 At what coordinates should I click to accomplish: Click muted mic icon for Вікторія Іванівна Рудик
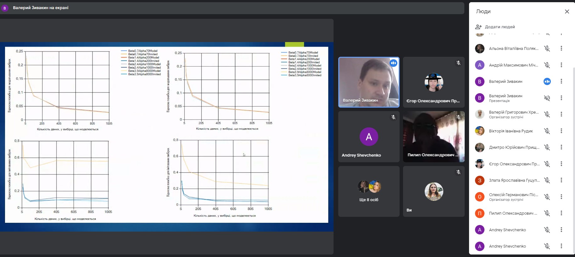547,131
